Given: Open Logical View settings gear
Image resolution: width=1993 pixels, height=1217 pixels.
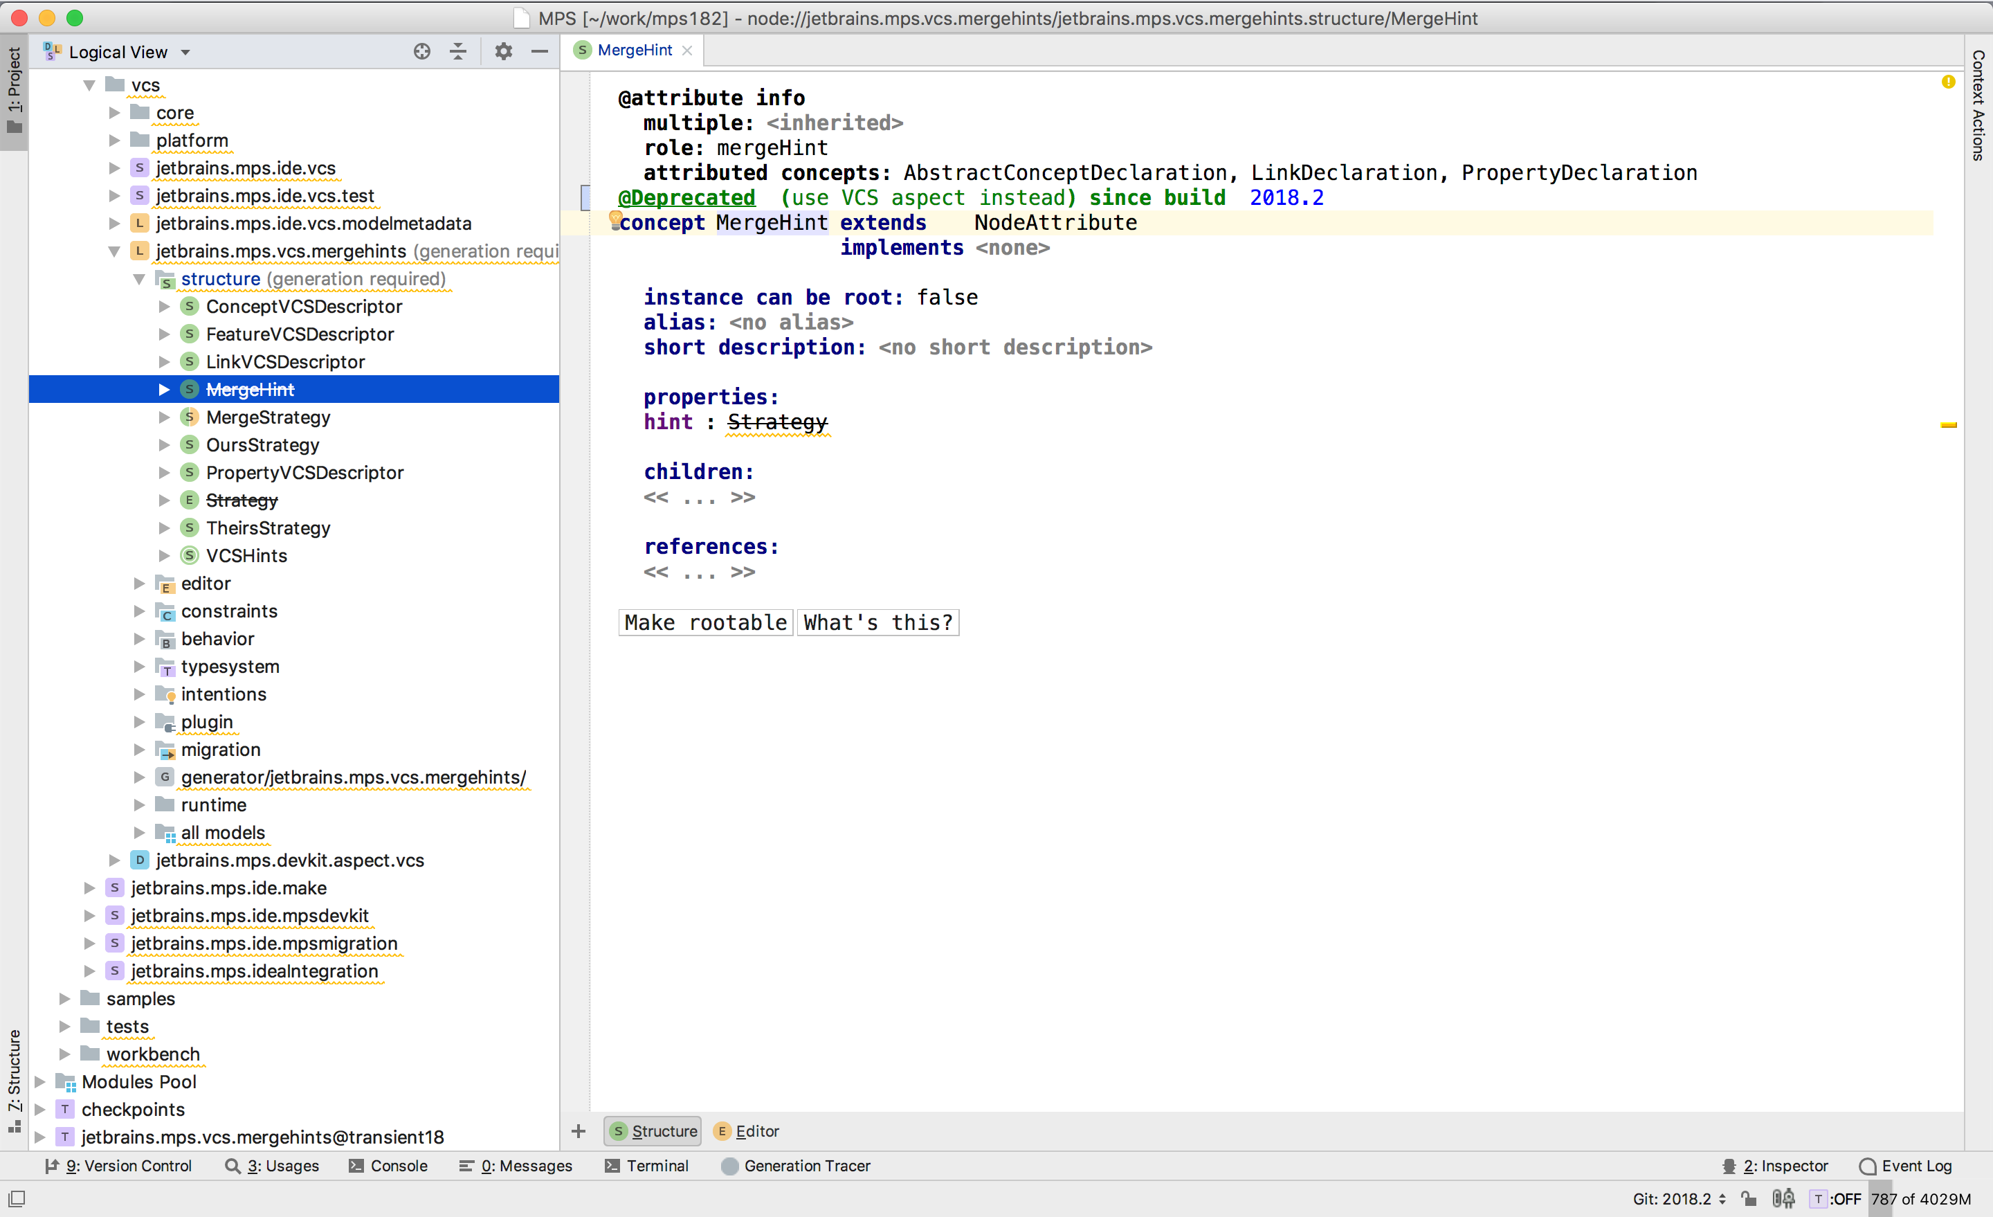Looking at the screenshot, I should (x=503, y=52).
